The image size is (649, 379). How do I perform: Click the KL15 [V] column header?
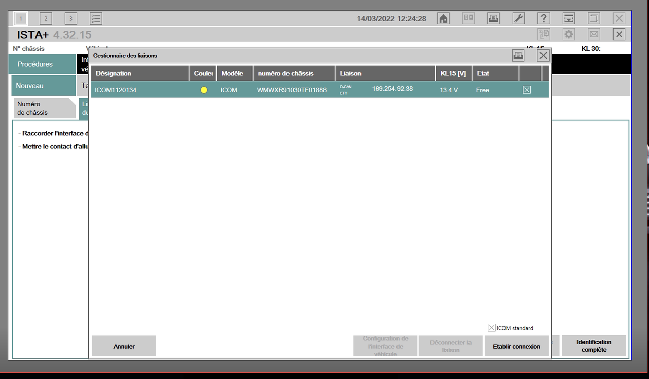454,73
